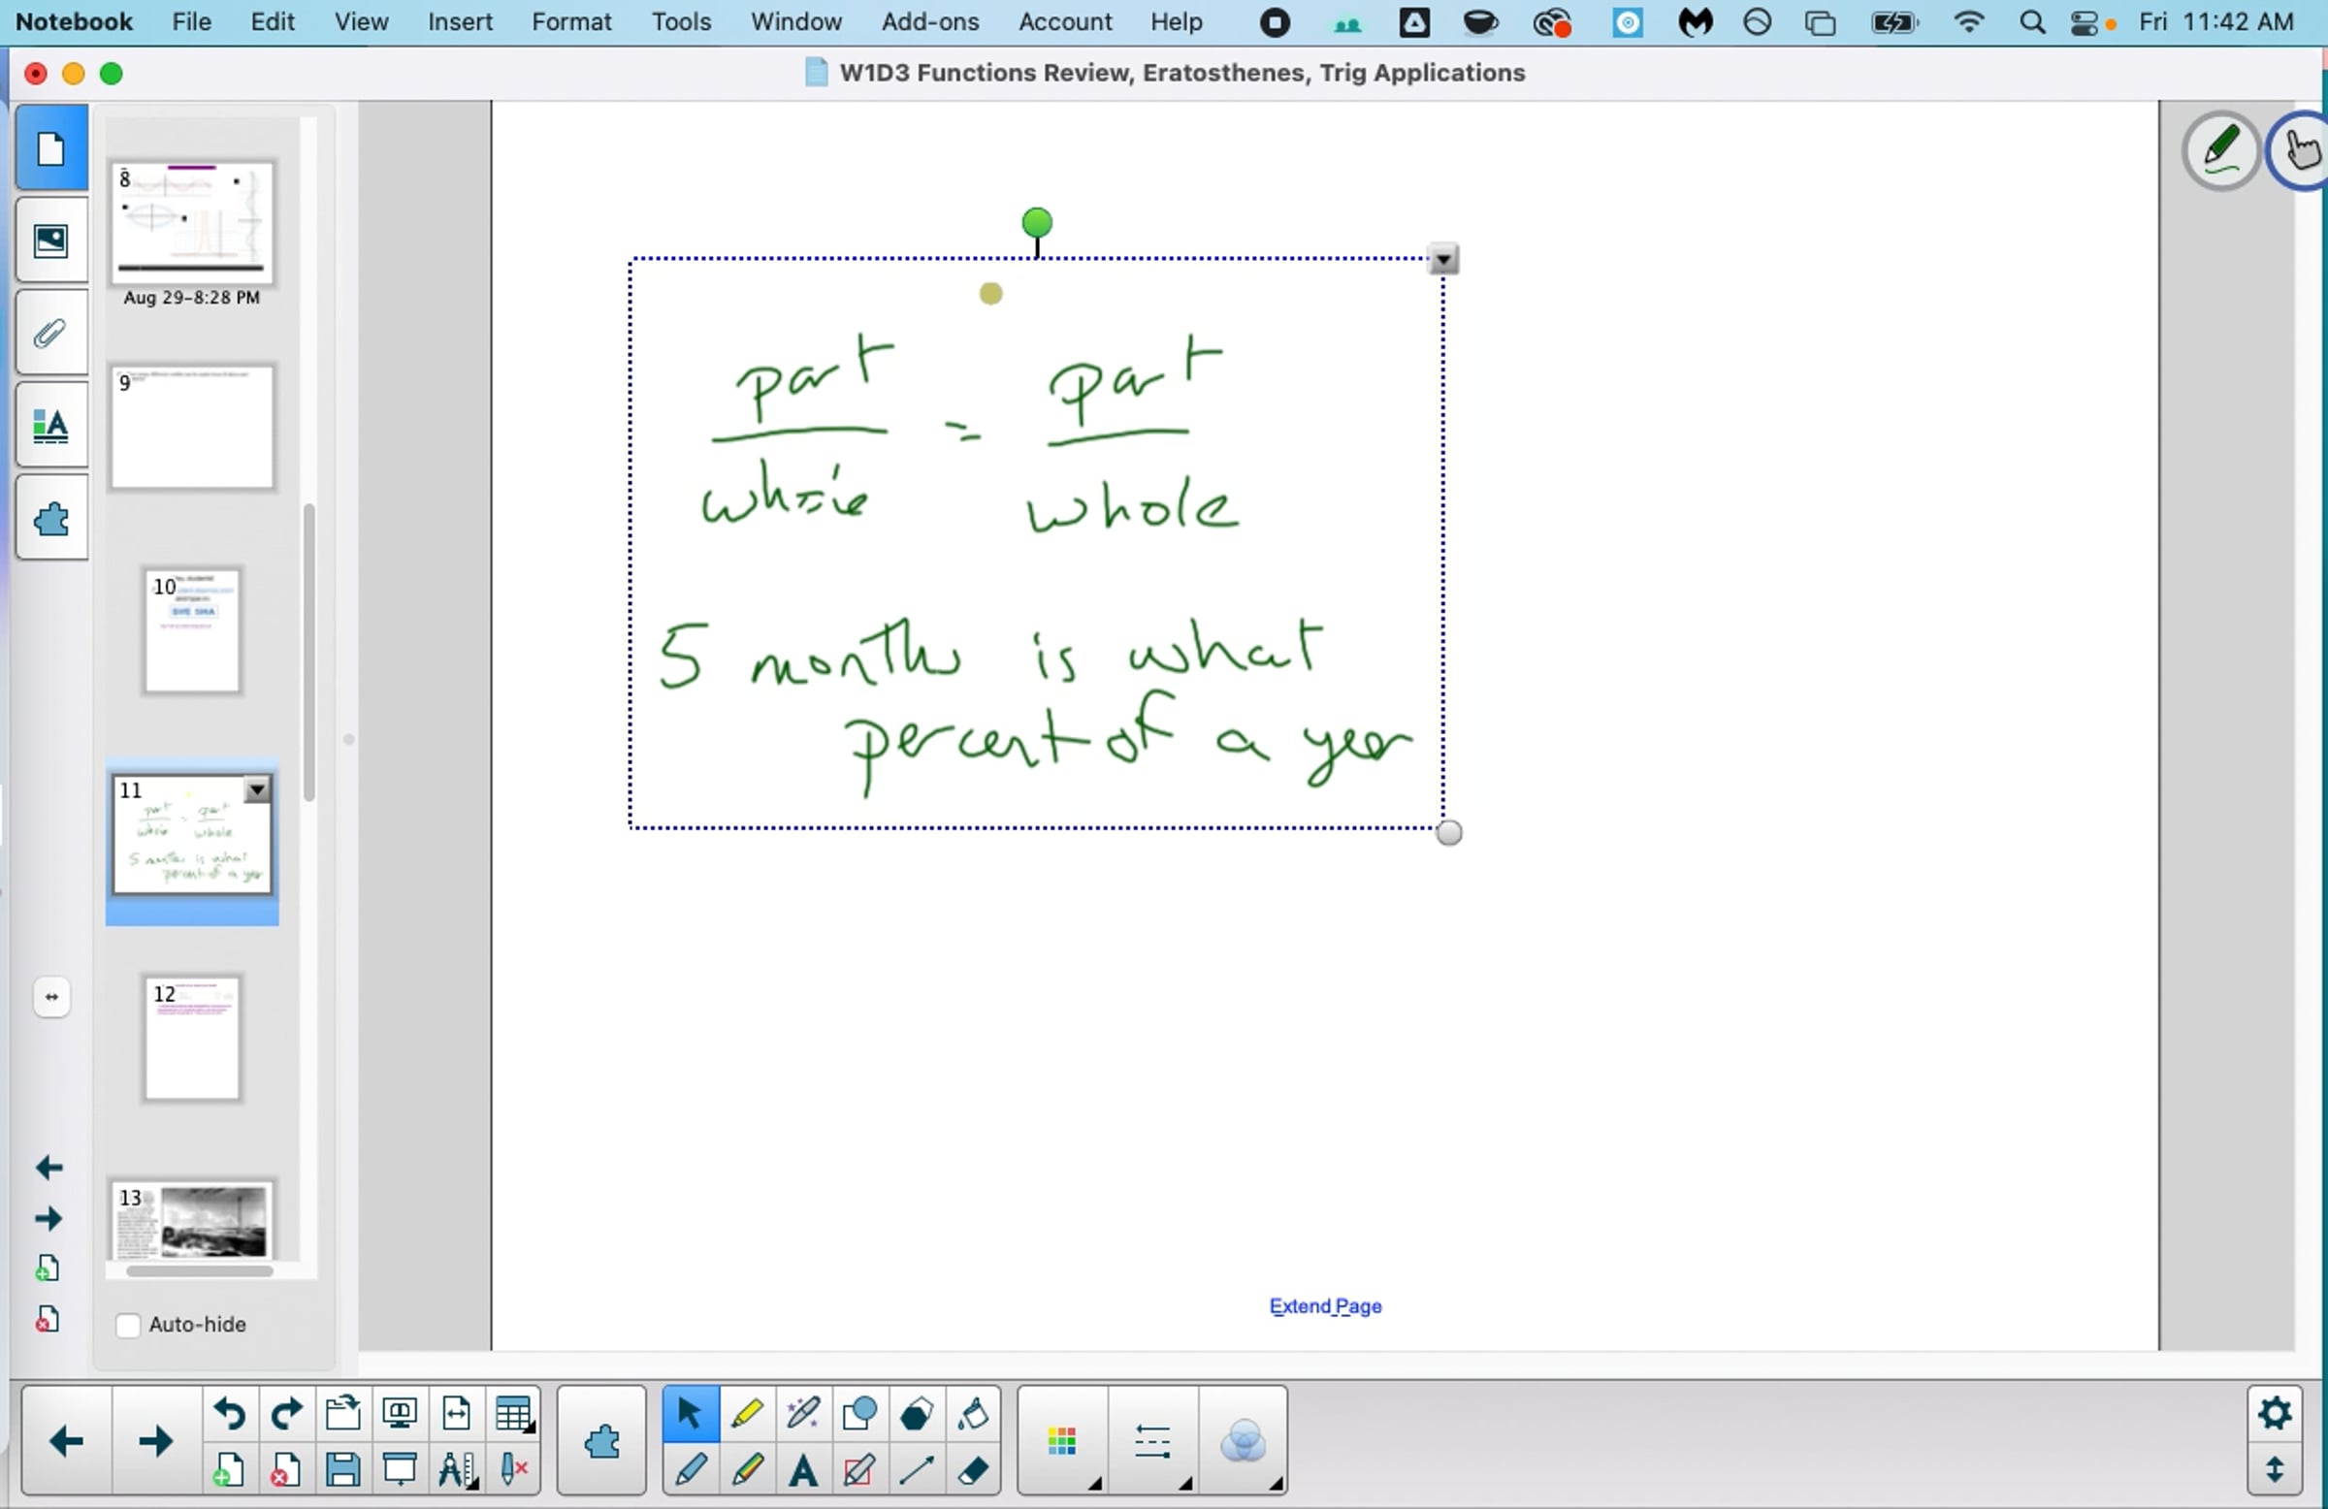Expand the color palette dropdown
2328x1509 pixels.
click(x=1062, y=1441)
